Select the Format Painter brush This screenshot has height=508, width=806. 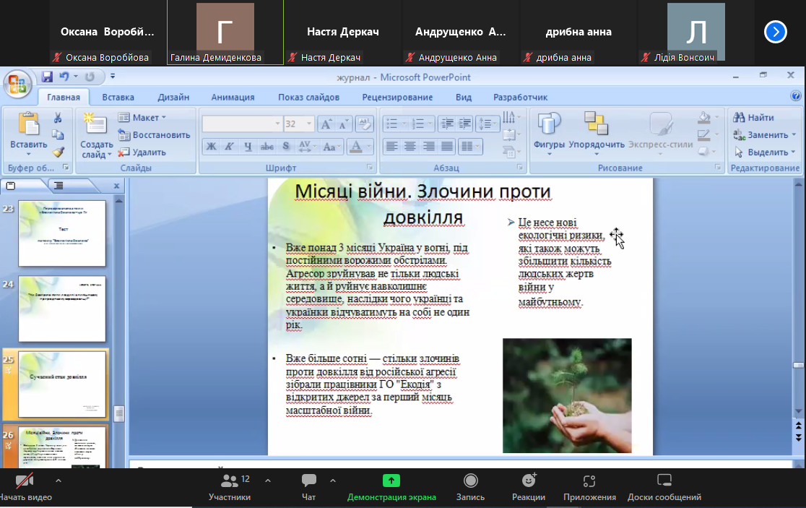(x=58, y=152)
